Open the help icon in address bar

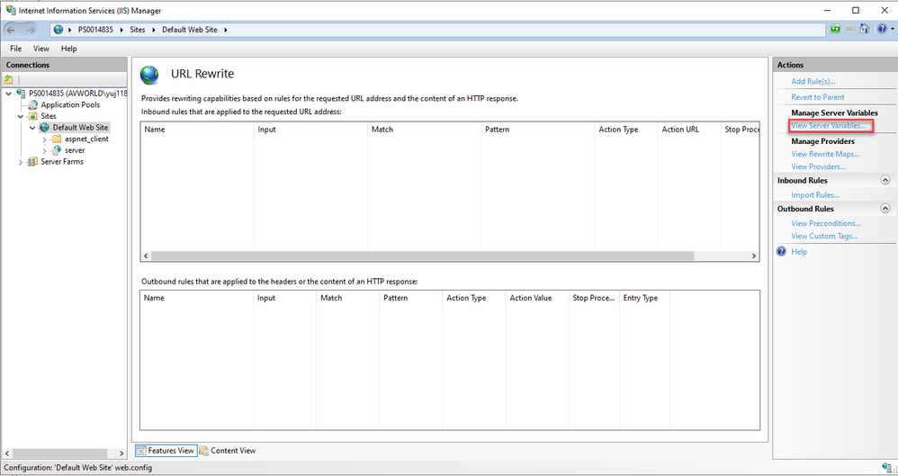pyautogui.click(x=882, y=29)
